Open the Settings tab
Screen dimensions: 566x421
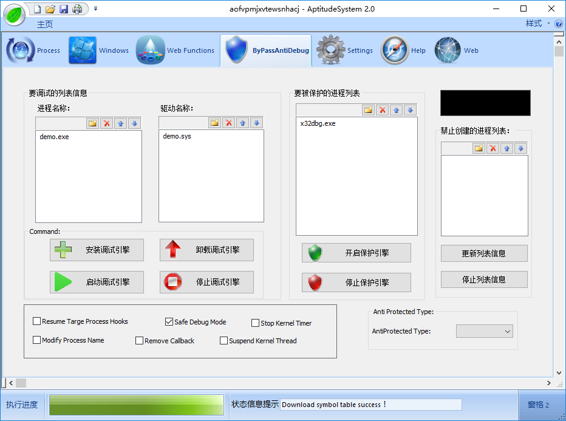click(x=344, y=50)
